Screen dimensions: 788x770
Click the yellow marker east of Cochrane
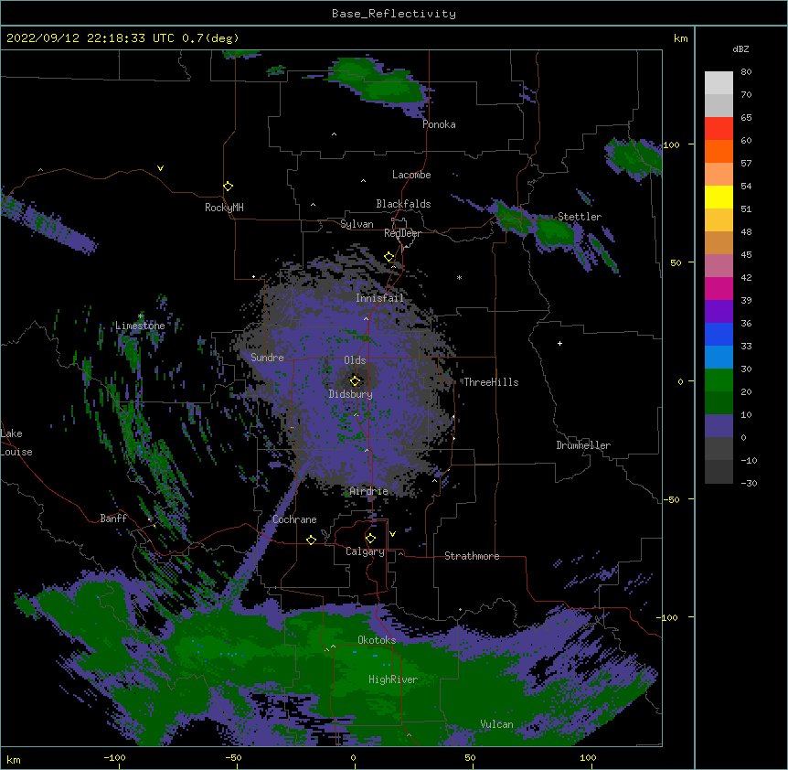pos(311,540)
